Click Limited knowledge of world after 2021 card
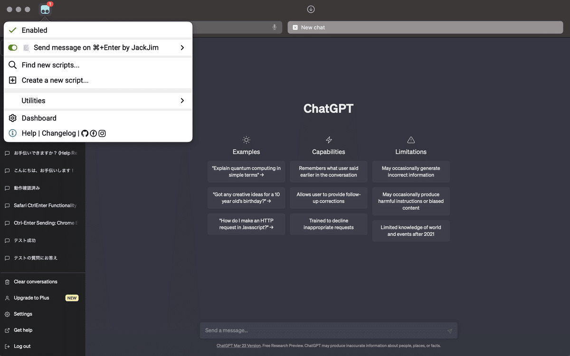570x356 pixels. coord(411,231)
